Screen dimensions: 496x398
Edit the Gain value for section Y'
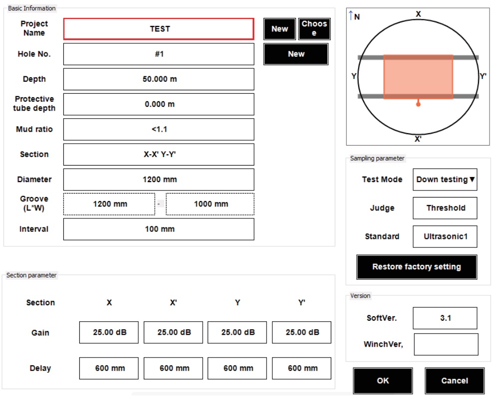302,333
